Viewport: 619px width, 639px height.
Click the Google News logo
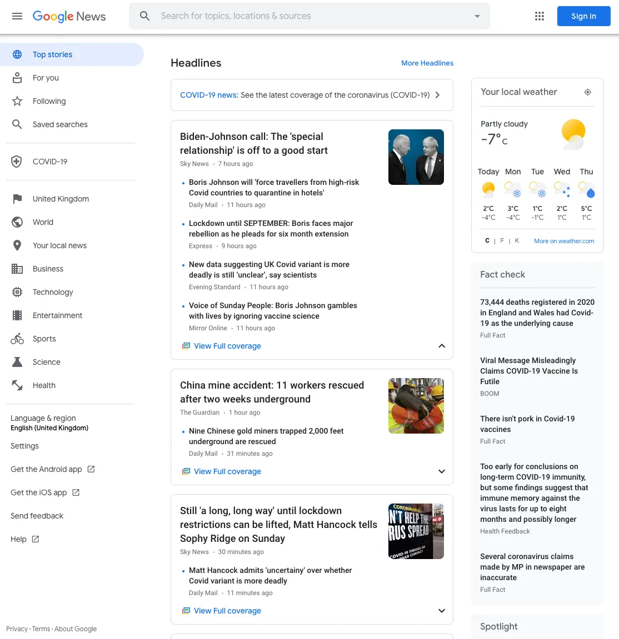point(69,16)
